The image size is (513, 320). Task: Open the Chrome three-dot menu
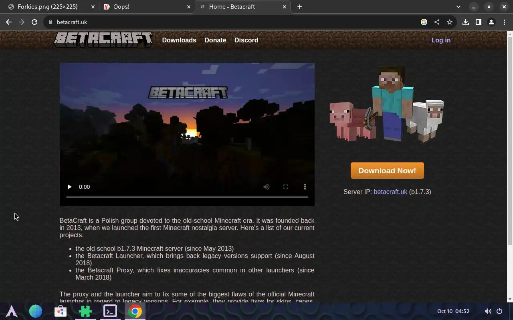pos(504,22)
